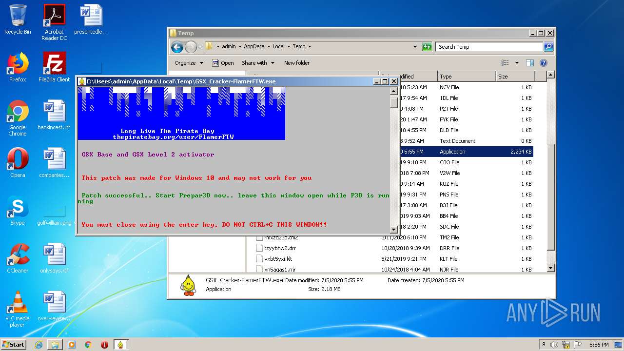Switch to the GSX Cracker taskbar button
This screenshot has width=624, height=351.
(120, 345)
